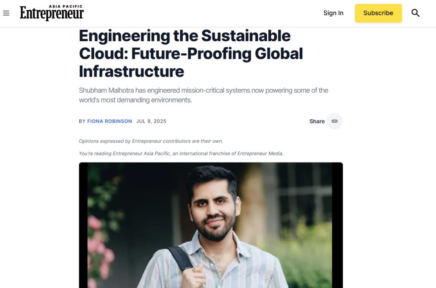Image resolution: width=436 pixels, height=288 pixels.
Task: Click the Sign In link
Action: coord(333,13)
